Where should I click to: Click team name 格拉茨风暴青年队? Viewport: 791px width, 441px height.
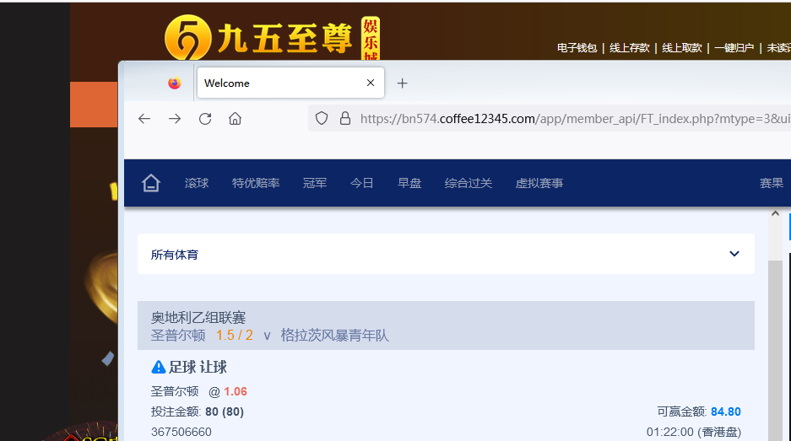[x=335, y=336]
